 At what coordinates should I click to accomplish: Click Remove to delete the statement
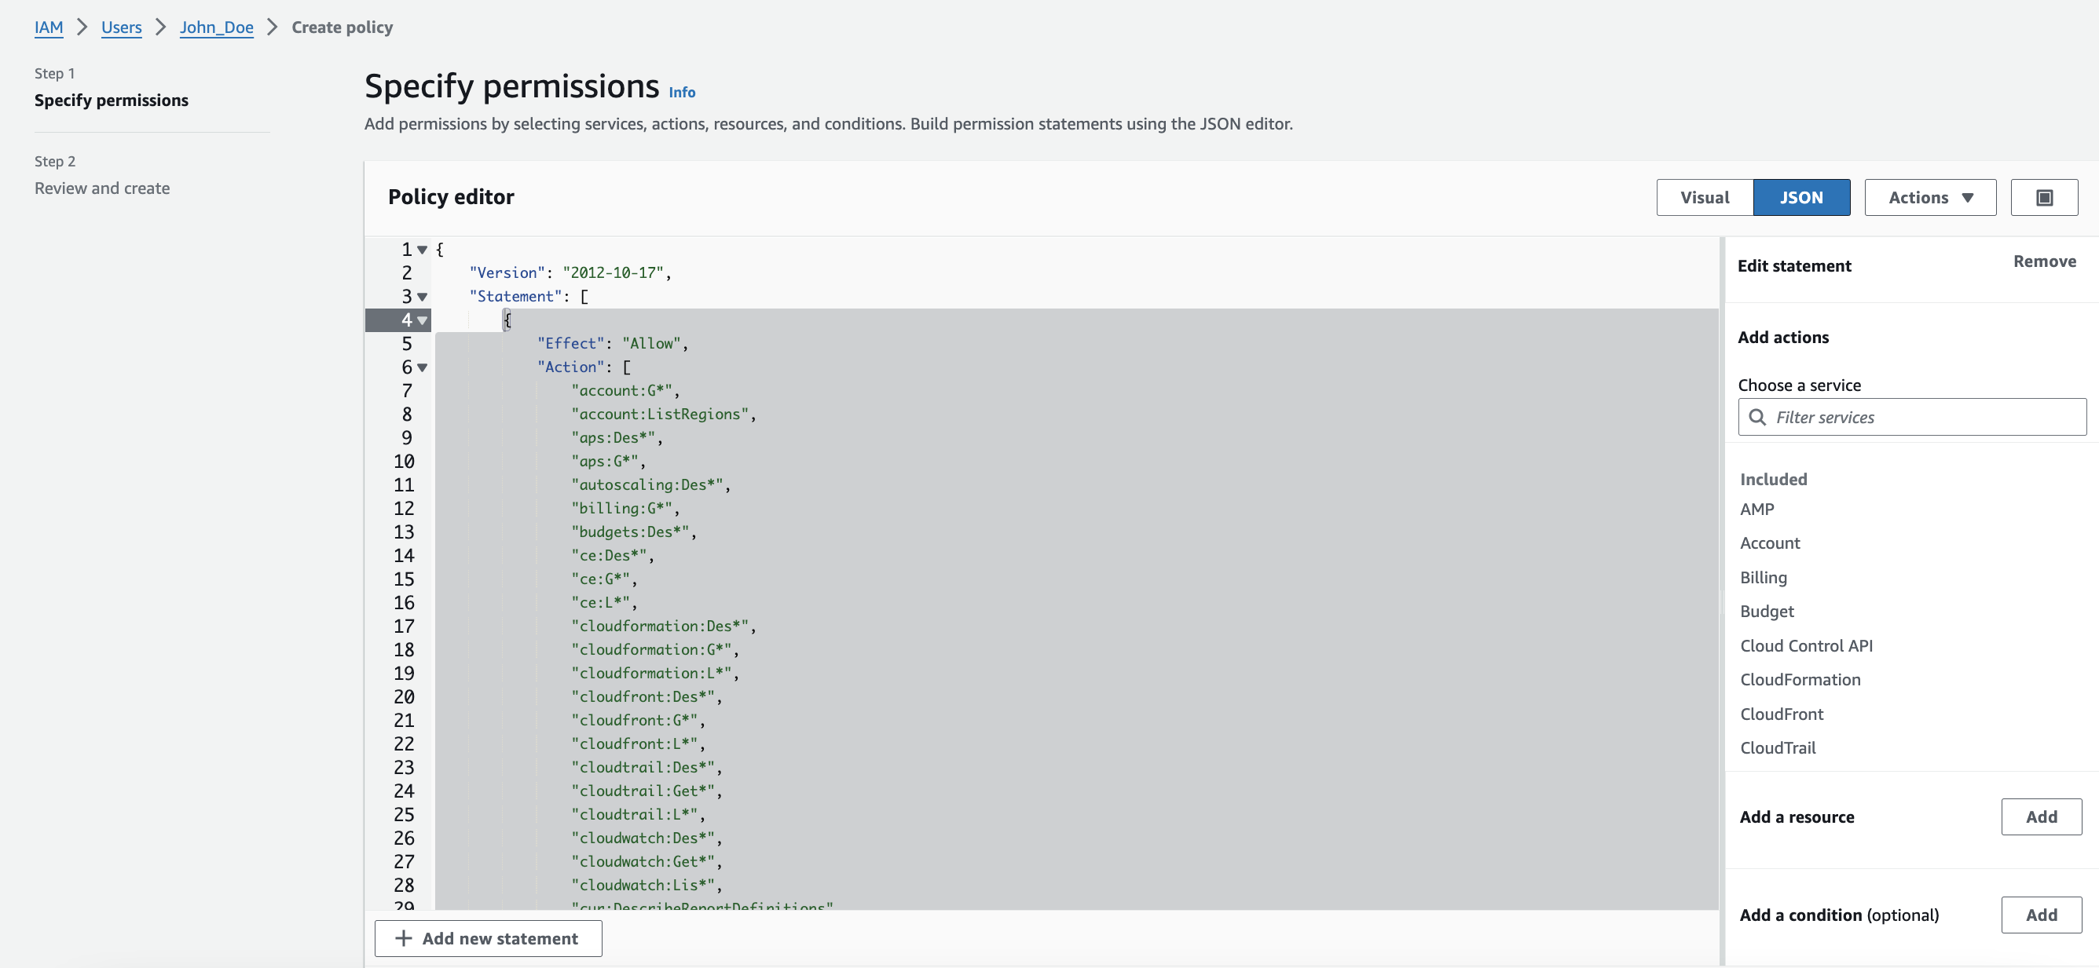[x=2045, y=261]
